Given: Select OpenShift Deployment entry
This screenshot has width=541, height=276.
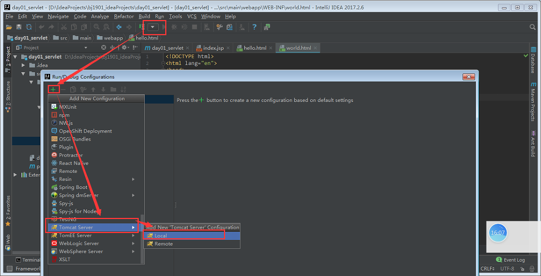Looking at the screenshot, I should [96, 131].
